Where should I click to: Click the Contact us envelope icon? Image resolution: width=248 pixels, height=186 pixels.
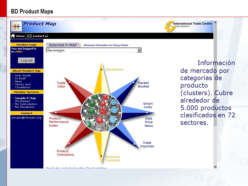tap(29, 36)
